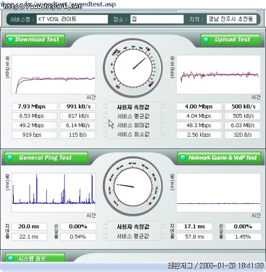Select the 6.14 MB/s value

coord(78,126)
